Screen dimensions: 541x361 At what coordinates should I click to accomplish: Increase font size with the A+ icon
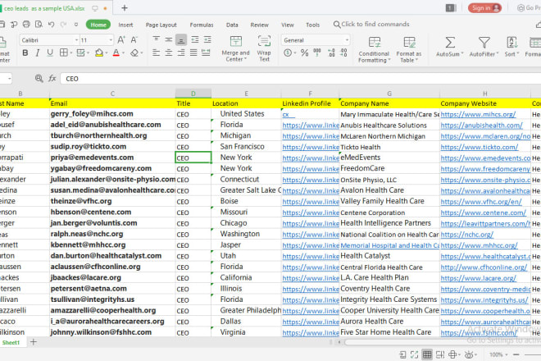click(x=121, y=39)
